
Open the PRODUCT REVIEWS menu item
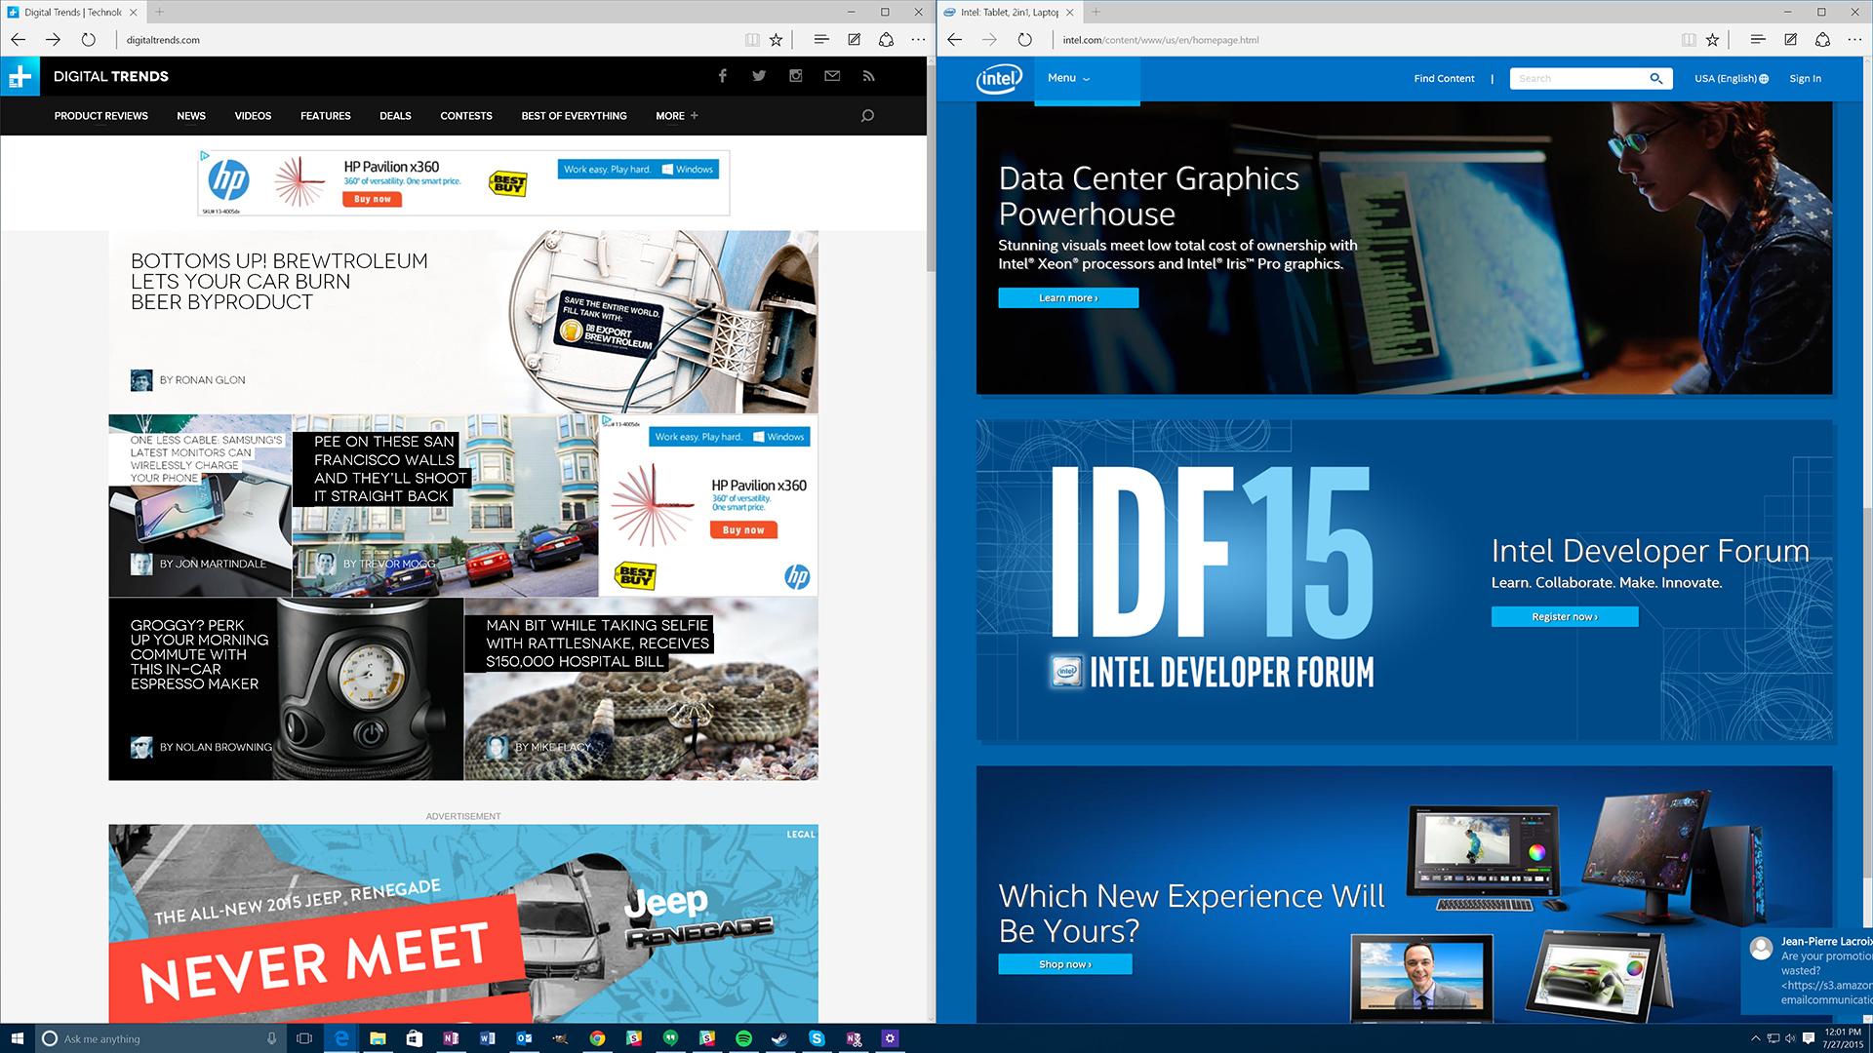point(101,116)
